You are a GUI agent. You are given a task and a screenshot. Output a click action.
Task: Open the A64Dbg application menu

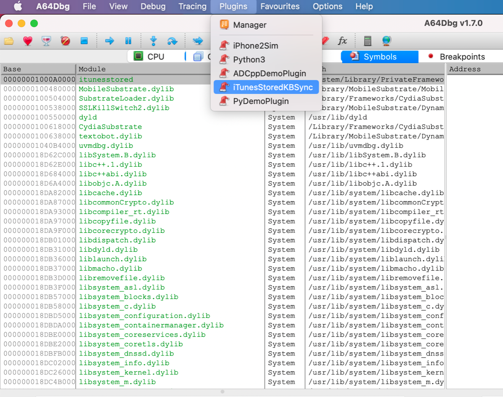(53, 6)
